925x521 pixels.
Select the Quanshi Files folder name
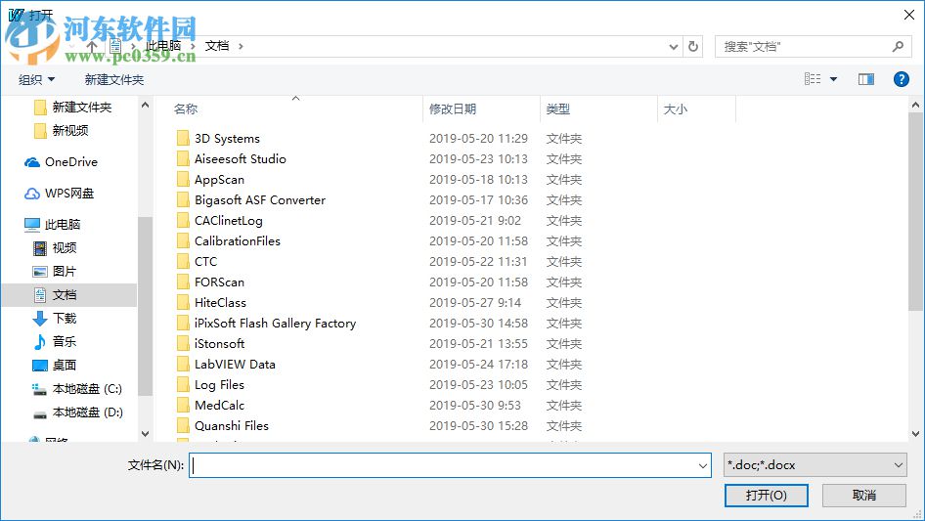click(x=231, y=426)
